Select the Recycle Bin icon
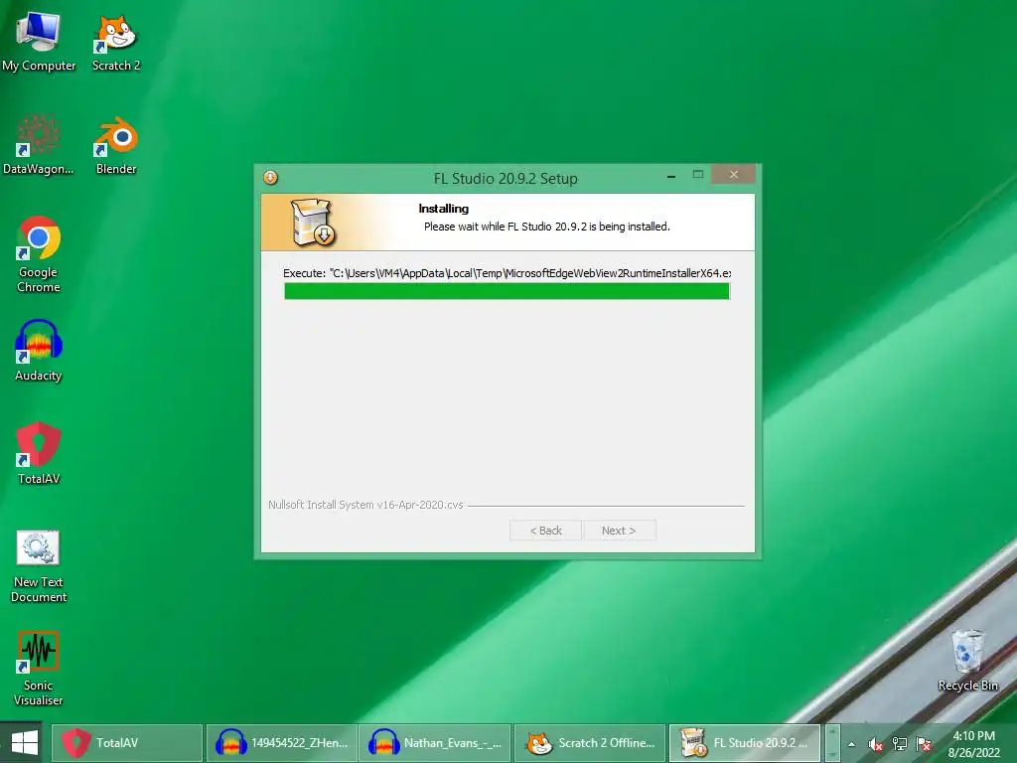The height and width of the screenshot is (763, 1017). 967,661
